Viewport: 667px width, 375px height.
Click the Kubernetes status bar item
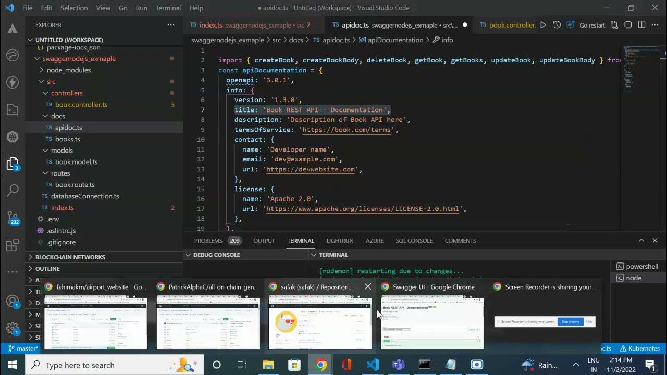[640, 348]
